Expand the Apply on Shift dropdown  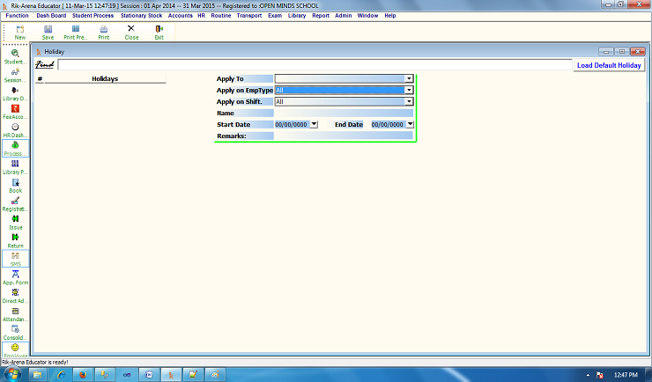409,101
